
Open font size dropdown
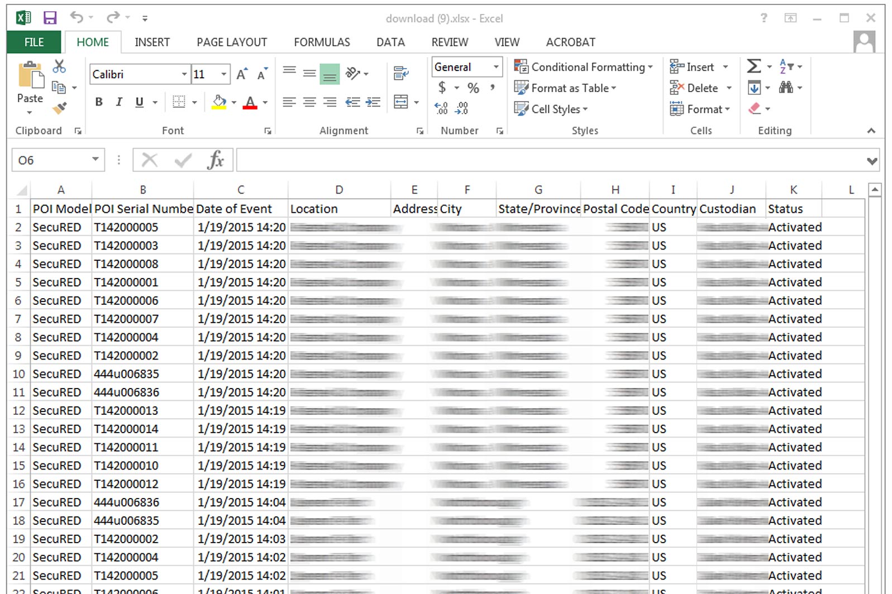(224, 74)
